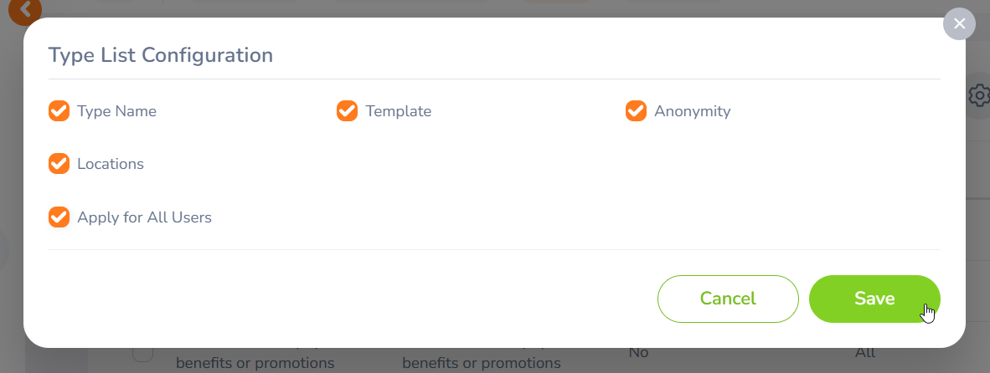Toggle the Apply for All Users checkbox
Screen dimensions: 990x373
coord(59,217)
